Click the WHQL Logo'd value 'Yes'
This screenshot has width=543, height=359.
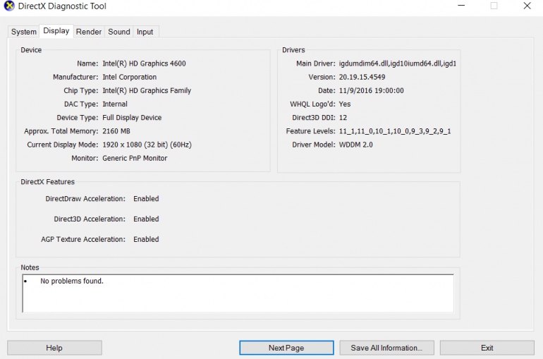point(345,104)
